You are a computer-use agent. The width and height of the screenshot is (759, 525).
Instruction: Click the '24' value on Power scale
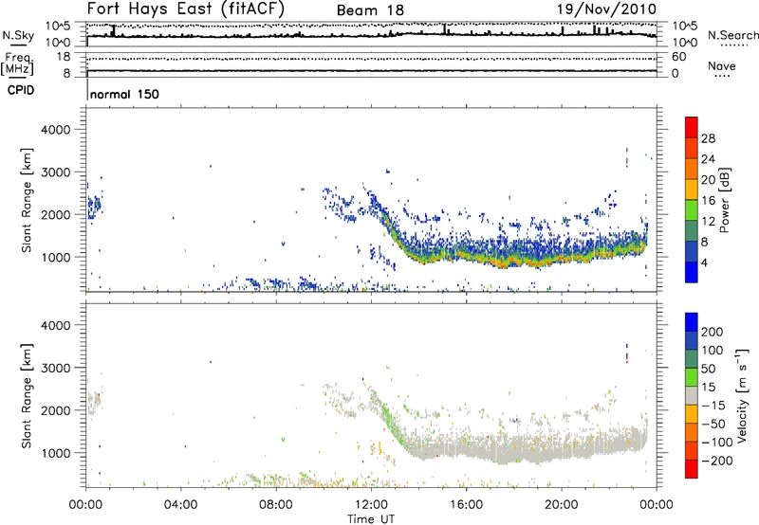708,159
